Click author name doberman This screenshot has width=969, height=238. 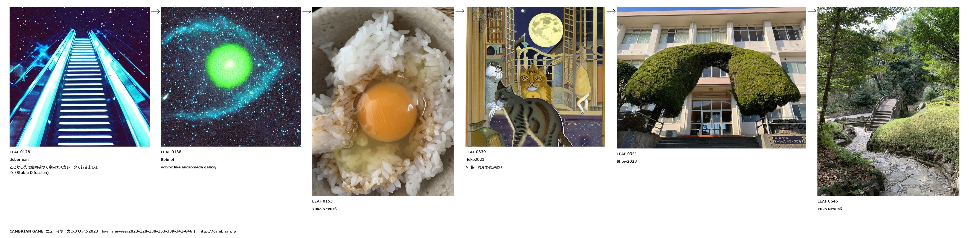coord(19,160)
